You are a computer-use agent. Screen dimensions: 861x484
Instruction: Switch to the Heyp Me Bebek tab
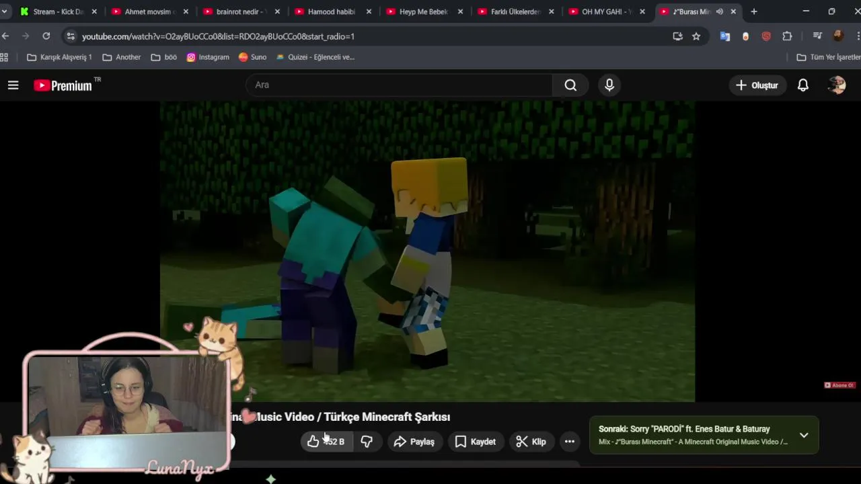tap(424, 11)
